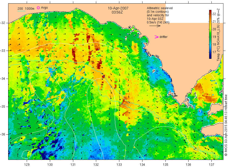Click the longitude label 130
The height and width of the screenshot is (168, 229).
click(x=50, y=165)
